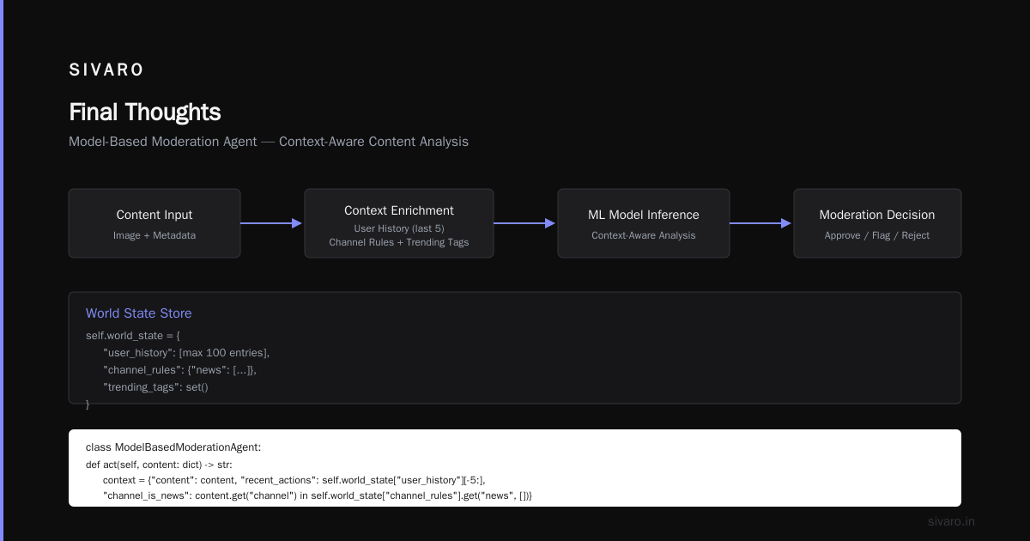Click the World State Store title
Image resolution: width=1030 pixels, height=541 pixels.
(139, 313)
